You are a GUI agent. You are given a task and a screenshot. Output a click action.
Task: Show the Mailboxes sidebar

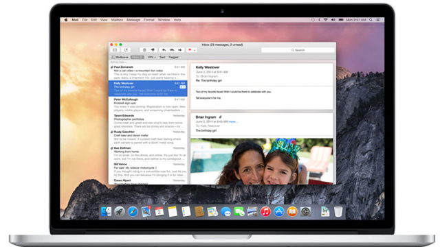120,57
